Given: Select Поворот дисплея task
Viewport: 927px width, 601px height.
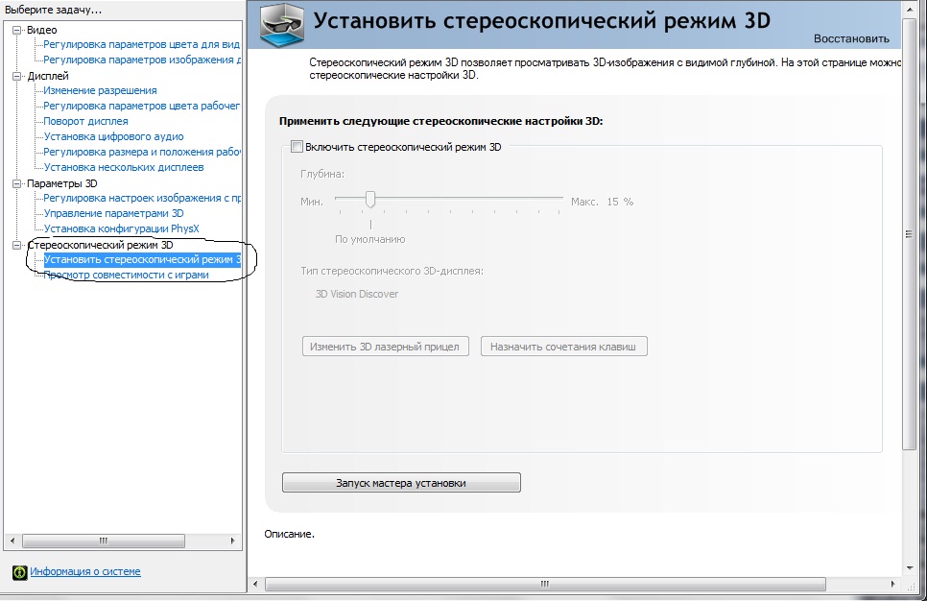Looking at the screenshot, I should [85, 121].
